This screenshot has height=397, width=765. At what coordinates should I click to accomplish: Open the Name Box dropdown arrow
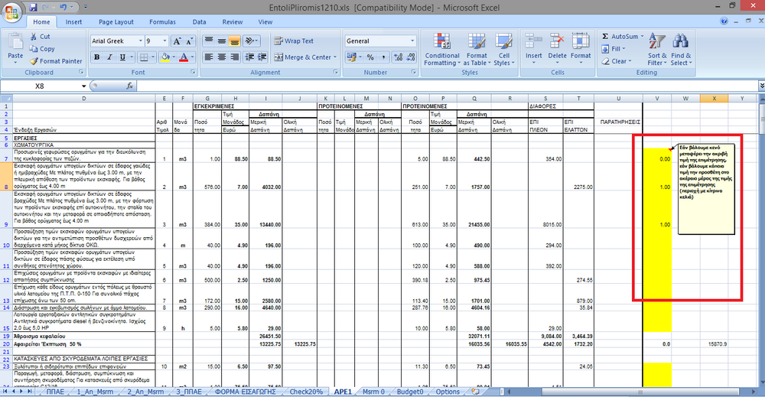point(83,86)
